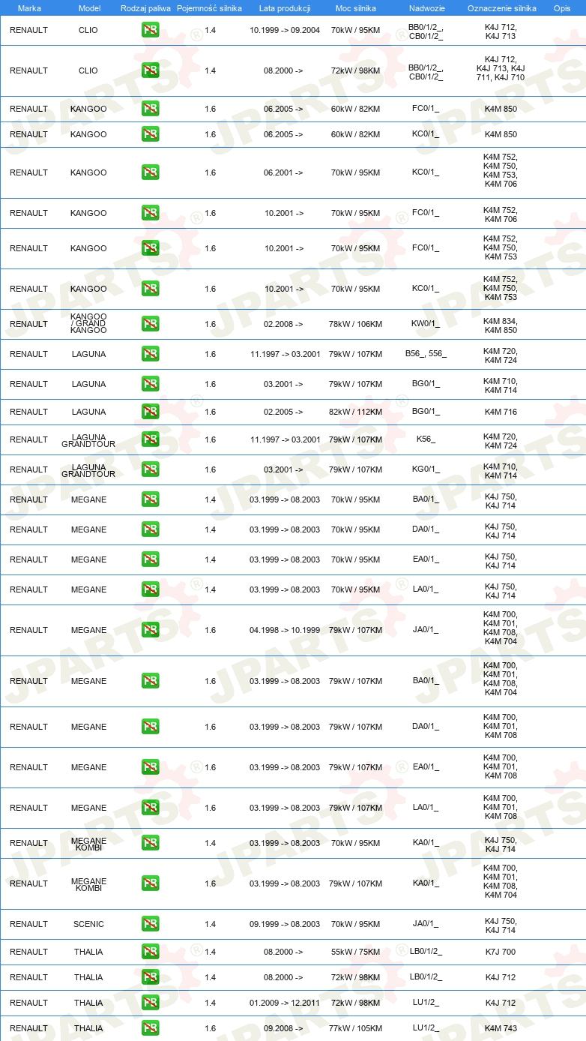This screenshot has width=586, height=1041.
Task: Click the fuel icon for Kangoo FC0/1_ K4M 850
Action: pos(151,109)
